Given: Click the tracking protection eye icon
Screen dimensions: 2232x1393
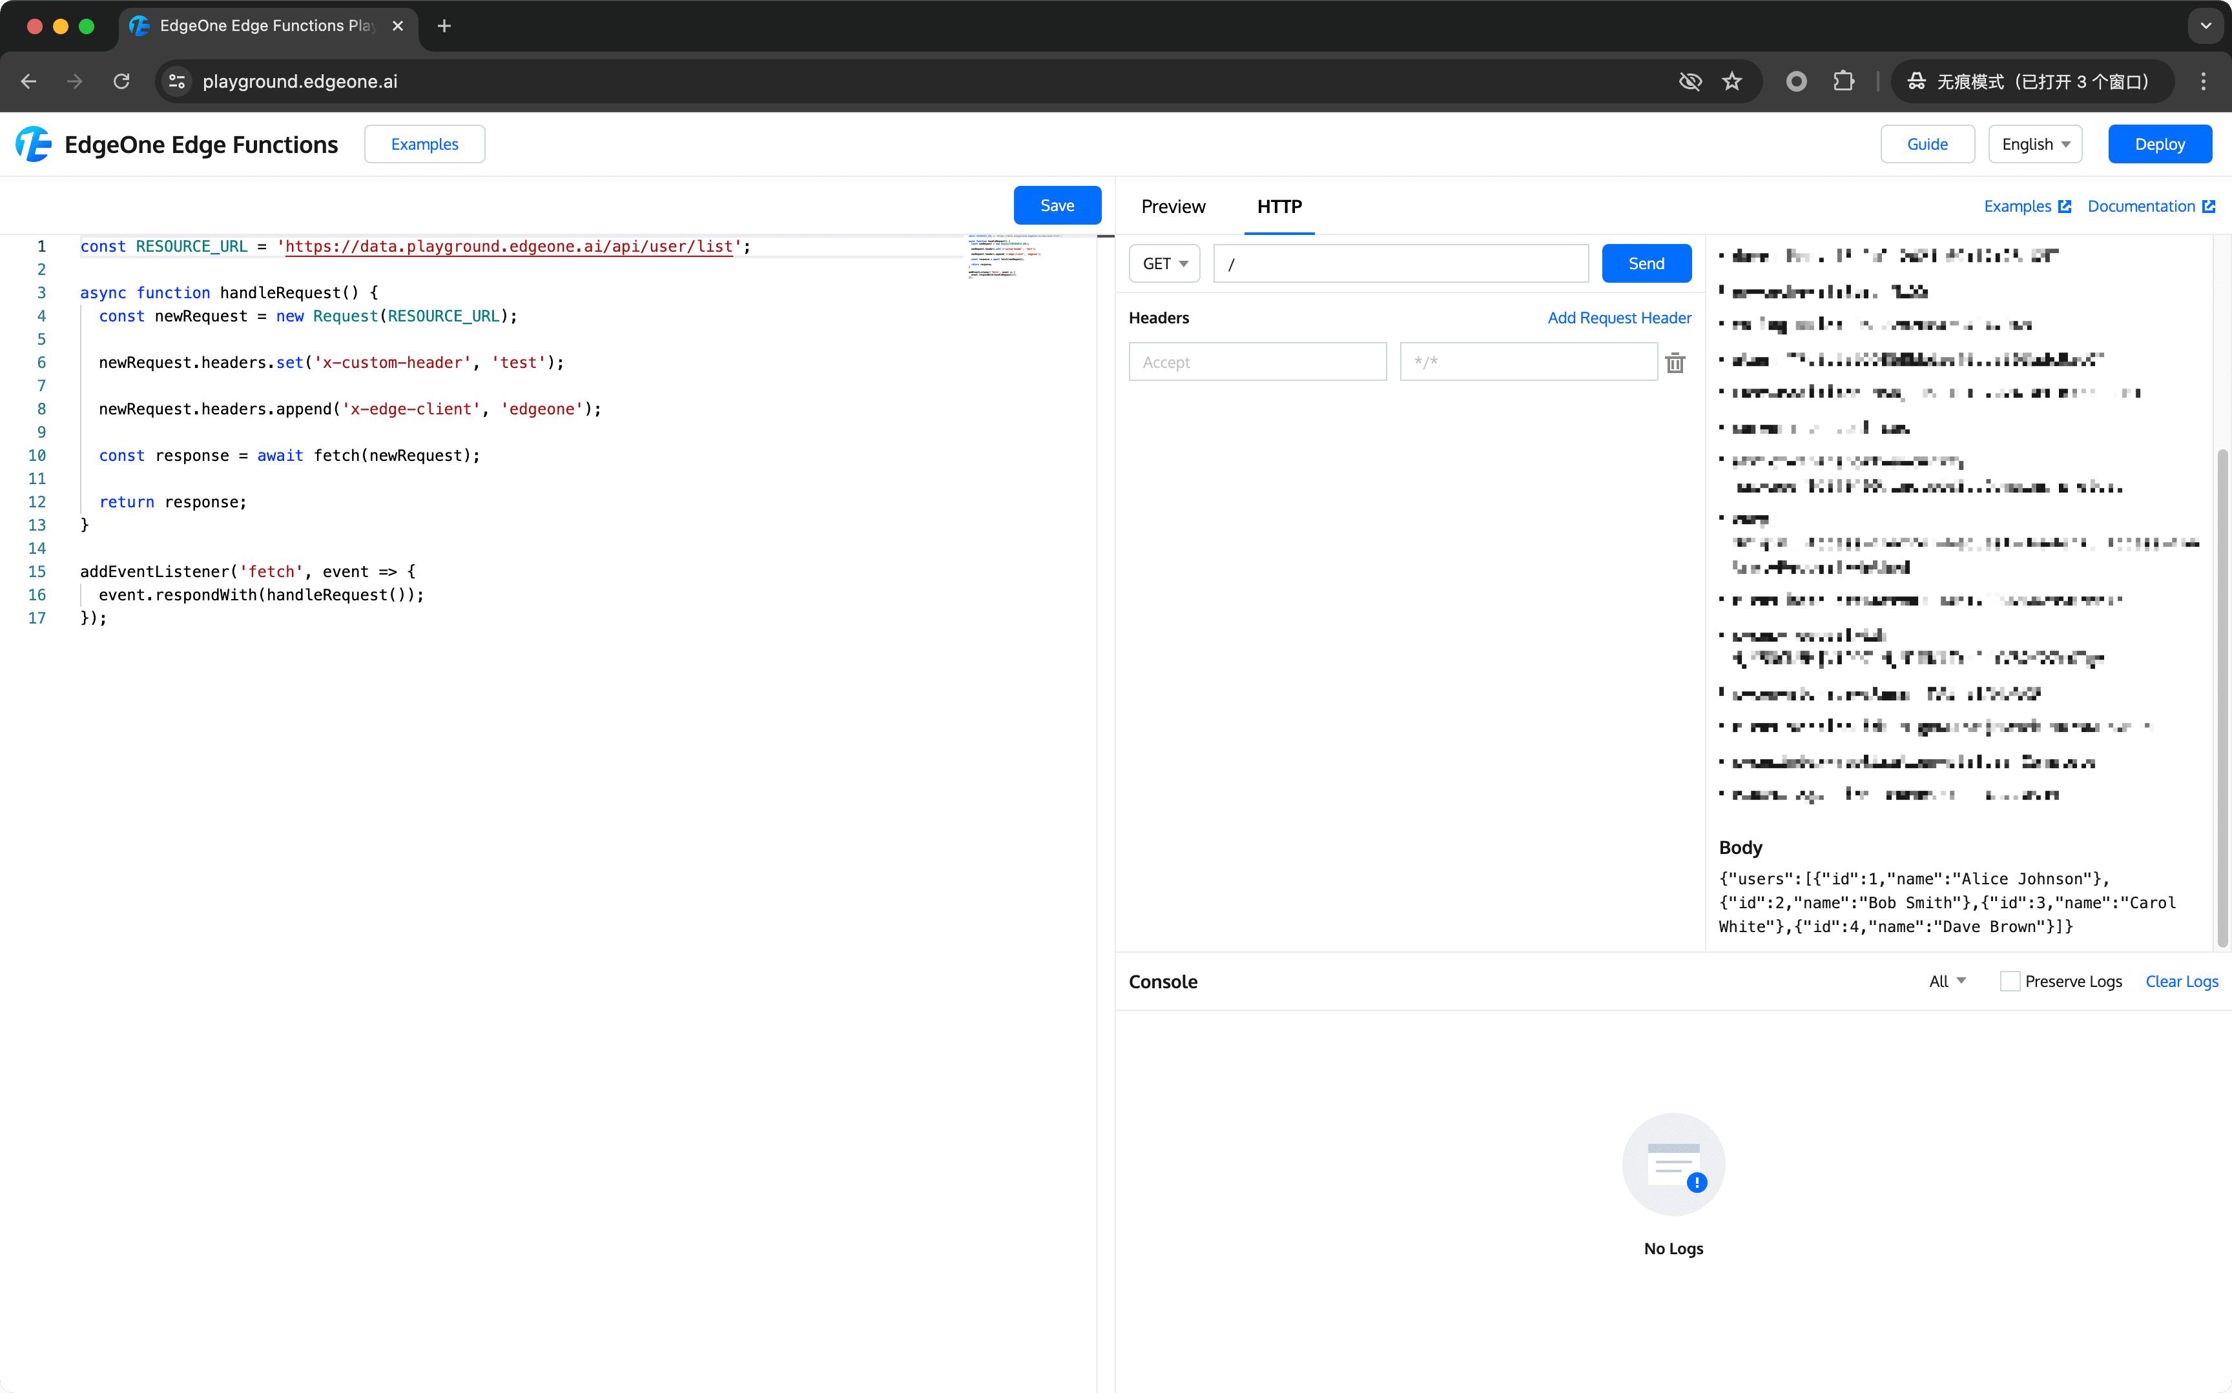Looking at the screenshot, I should [x=1690, y=81].
